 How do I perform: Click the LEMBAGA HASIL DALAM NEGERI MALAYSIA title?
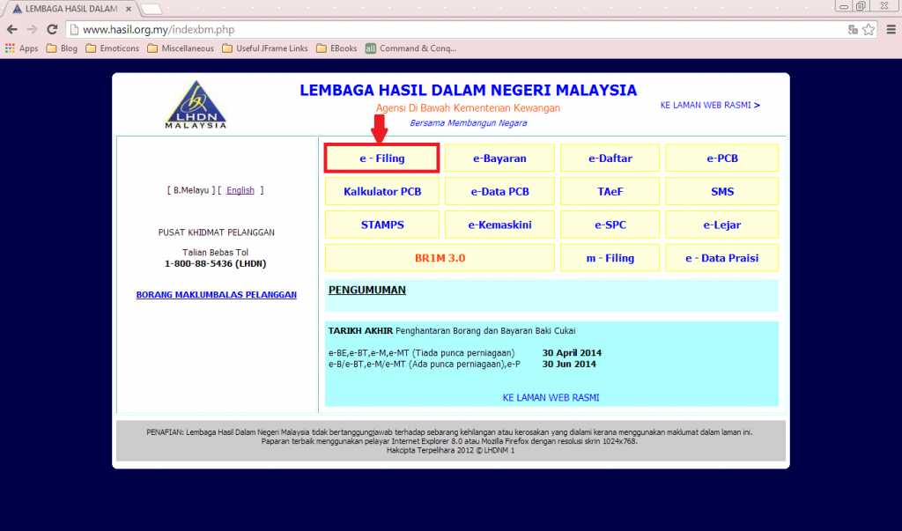[x=468, y=91]
